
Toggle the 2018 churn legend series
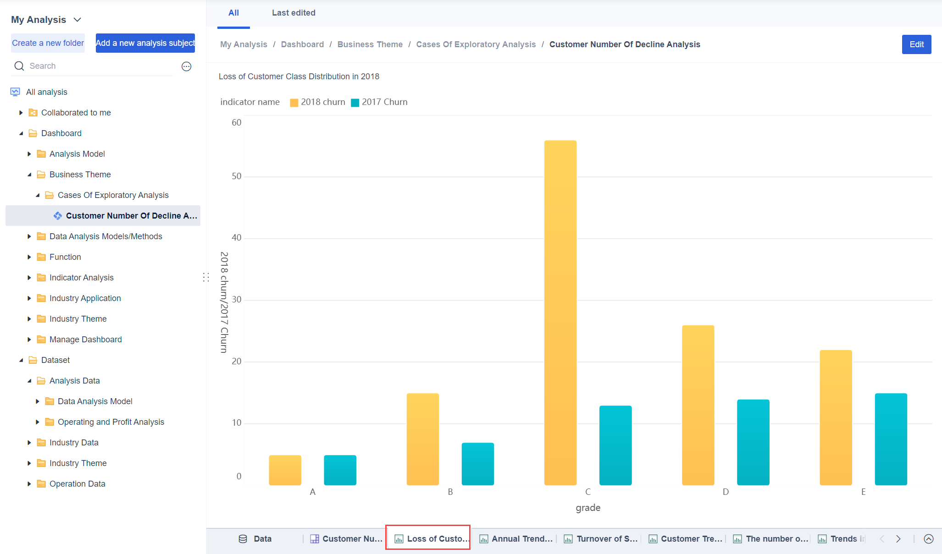point(317,102)
